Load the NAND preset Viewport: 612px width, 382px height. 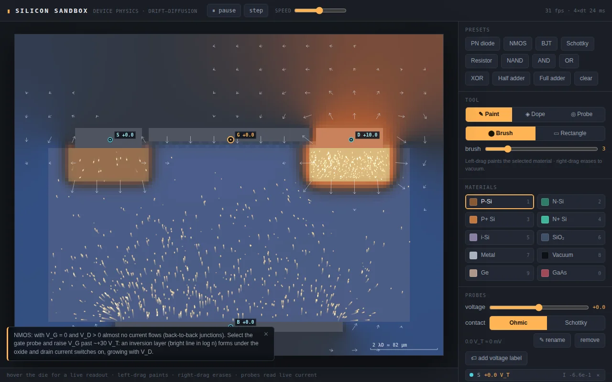click(x=515, y=61)
